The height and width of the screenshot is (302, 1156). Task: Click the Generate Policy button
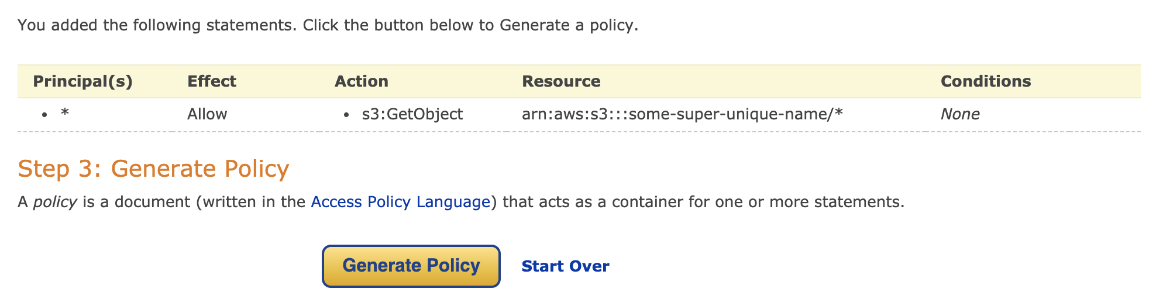click(411, 266)
